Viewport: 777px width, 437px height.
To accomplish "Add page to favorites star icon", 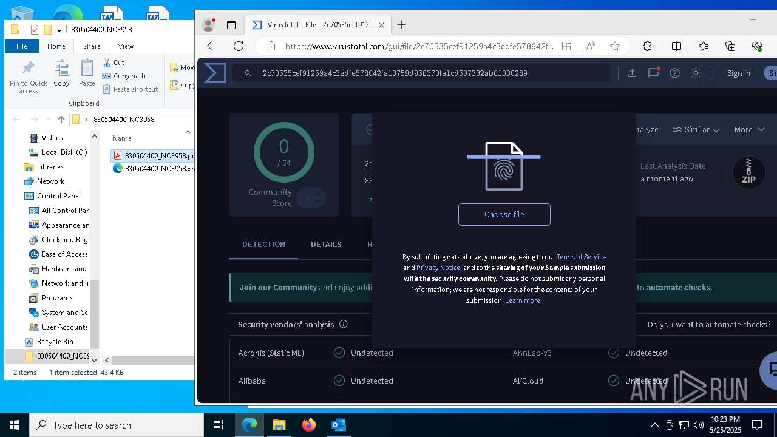I will click(615, 46).
